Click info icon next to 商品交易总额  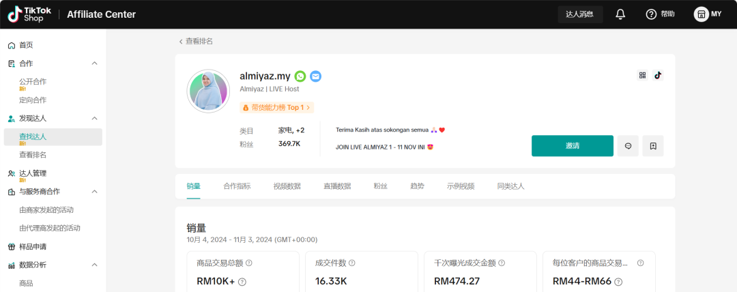coord(249,263)
